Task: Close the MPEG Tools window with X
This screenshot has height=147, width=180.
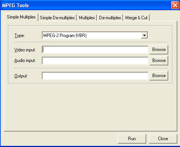Action: (x=175, y=5)
